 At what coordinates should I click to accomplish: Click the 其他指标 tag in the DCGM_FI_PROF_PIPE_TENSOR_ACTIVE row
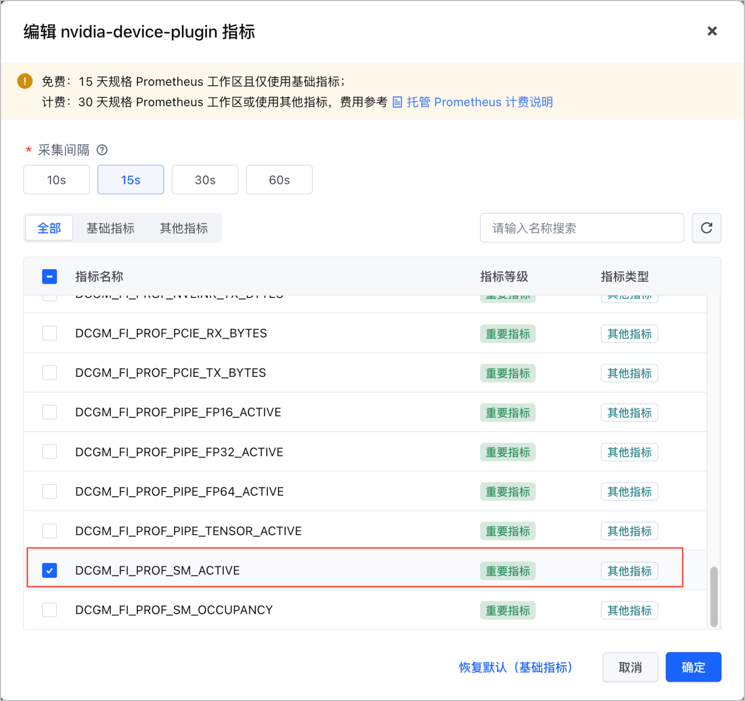pos(629,531)
